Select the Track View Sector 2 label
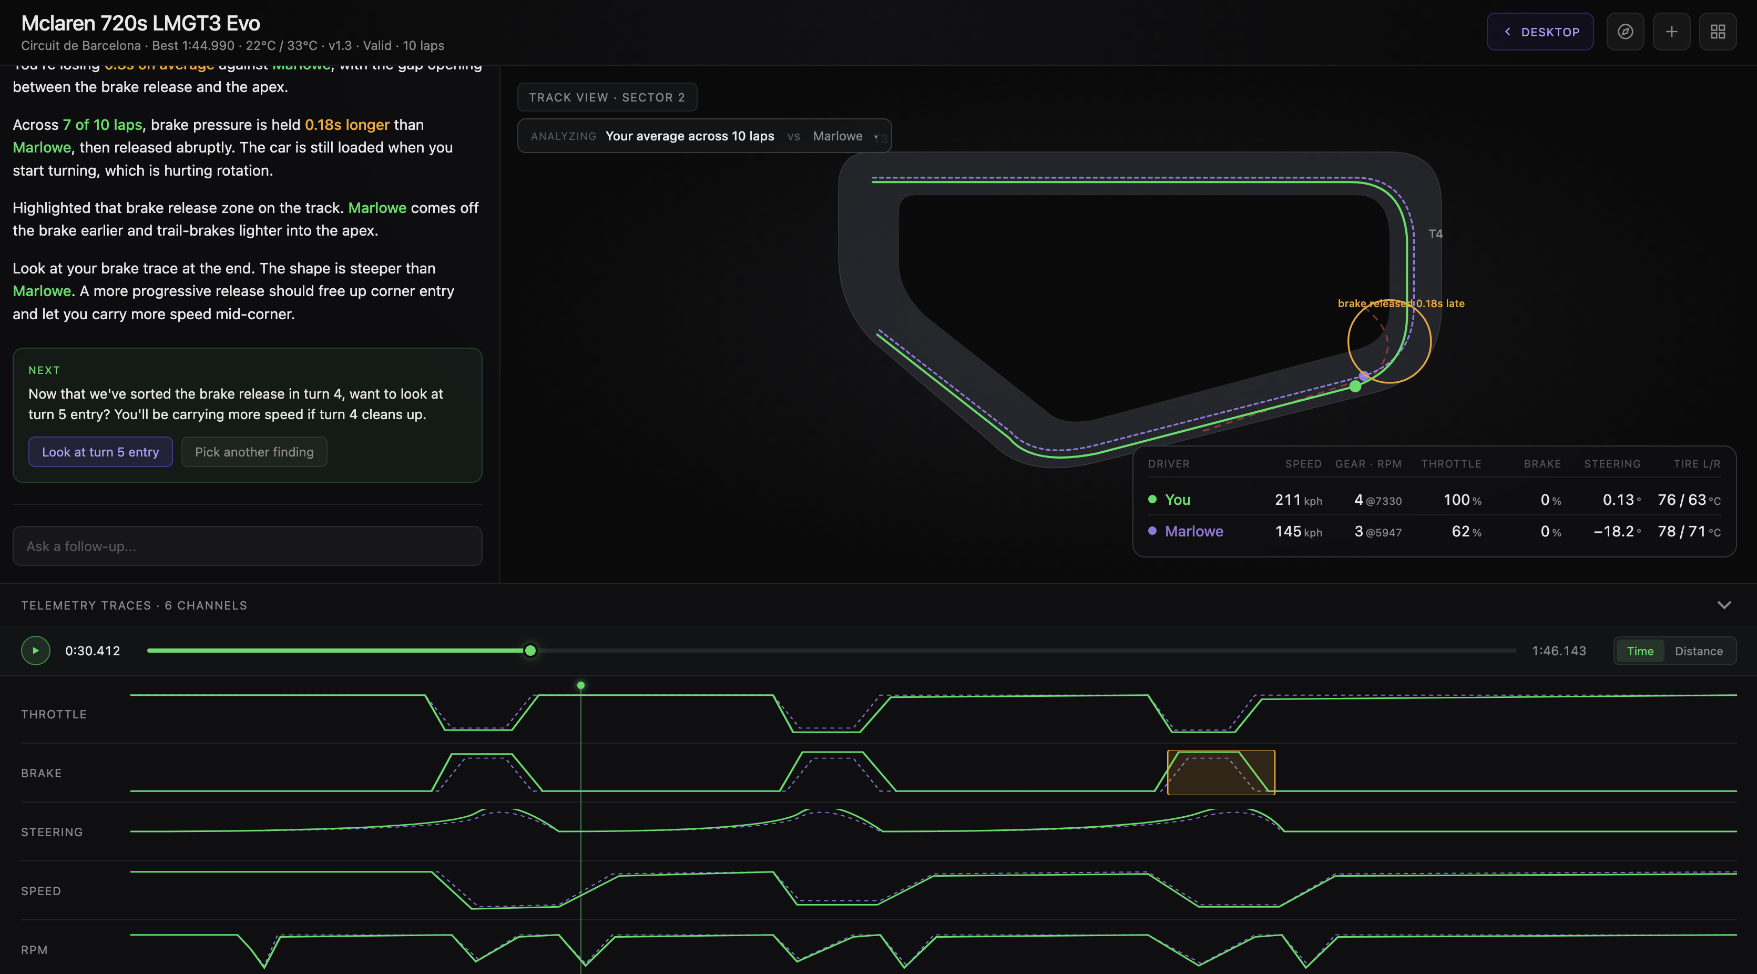Viewport: 1757px width, 974px height. pyautogui.click(x=607, y=97)
